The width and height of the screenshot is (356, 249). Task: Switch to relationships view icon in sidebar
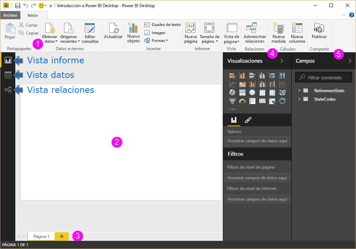8,90
